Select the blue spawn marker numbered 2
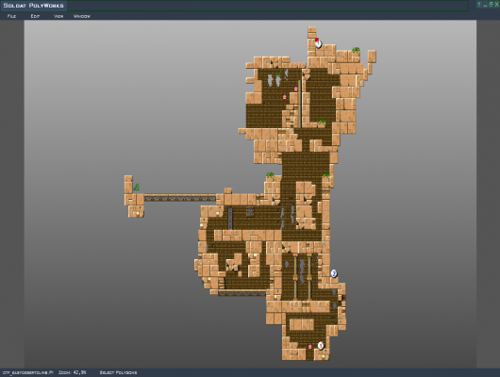 (x=334, y=273)
